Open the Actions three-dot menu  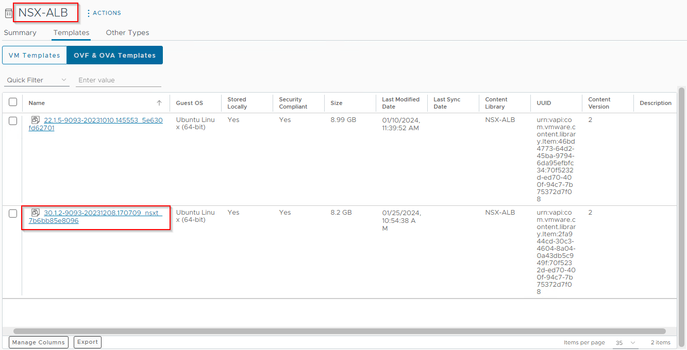point(89,13)
